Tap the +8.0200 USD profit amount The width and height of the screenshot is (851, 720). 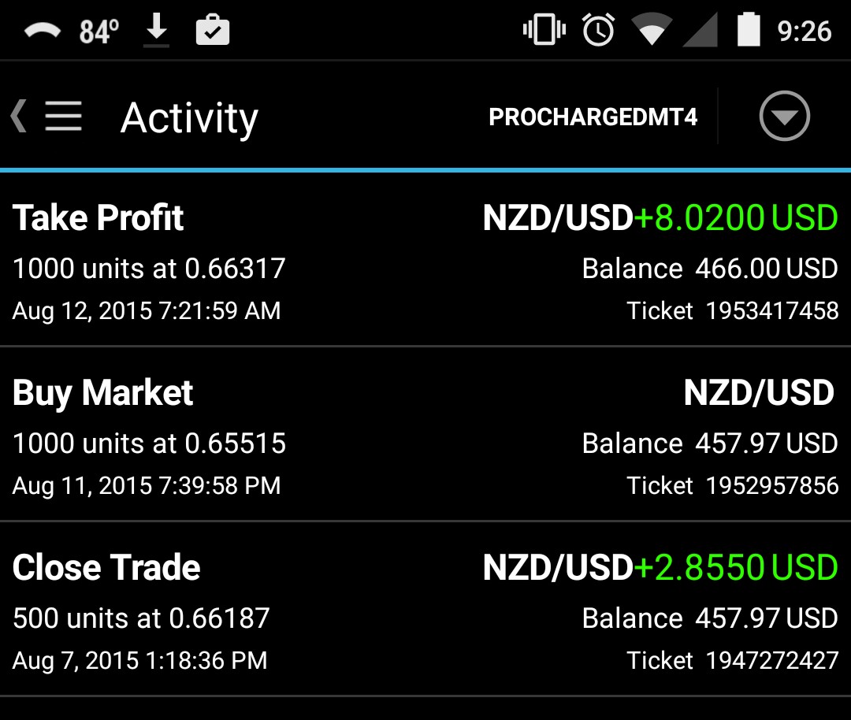pyautogui.click(x=736, y=217)
